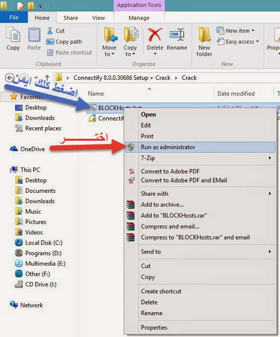
Task: Click the Paste clipboard icon
Action: click(34, 34)
